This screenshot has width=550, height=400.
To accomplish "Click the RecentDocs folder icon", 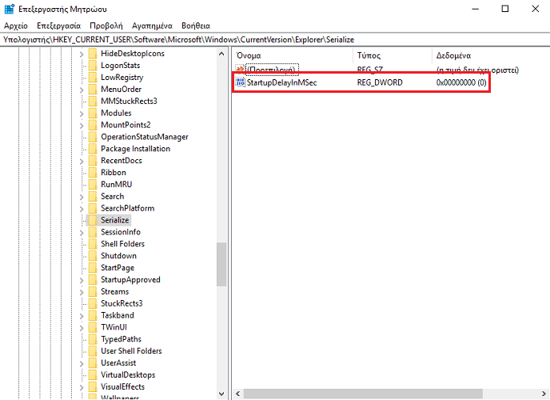I will [x=93, y=161].
